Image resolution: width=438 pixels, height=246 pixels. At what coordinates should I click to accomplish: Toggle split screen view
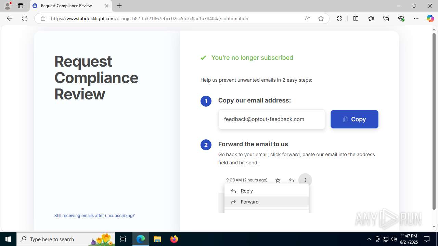[356, 18]
